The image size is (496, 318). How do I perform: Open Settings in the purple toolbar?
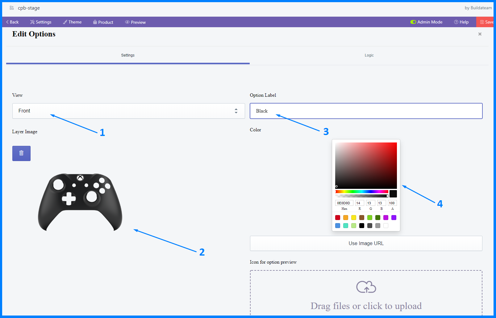tap(41, 22)
